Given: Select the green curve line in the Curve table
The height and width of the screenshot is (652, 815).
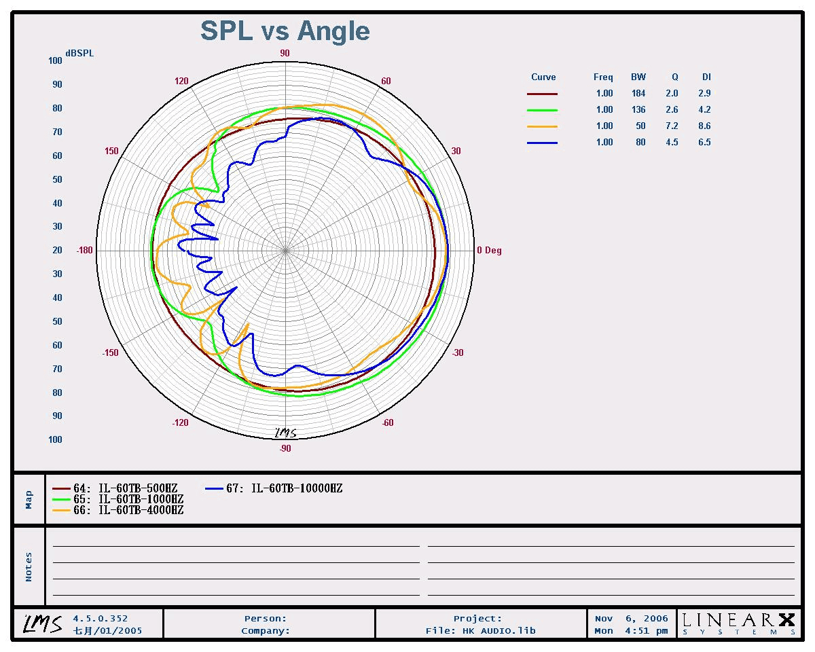Looking at the screenshot, I should coord(542,110).
